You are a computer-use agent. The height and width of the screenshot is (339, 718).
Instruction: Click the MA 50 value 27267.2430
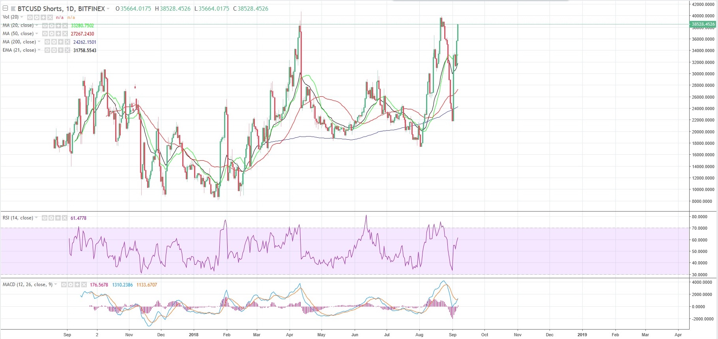[x=82, y=34]
